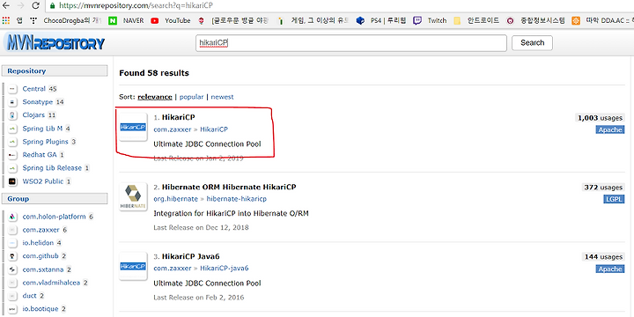Click the HikariCP-java6 artifact link
This screenshot has height=317, width=634.
[x=224, y=269]
